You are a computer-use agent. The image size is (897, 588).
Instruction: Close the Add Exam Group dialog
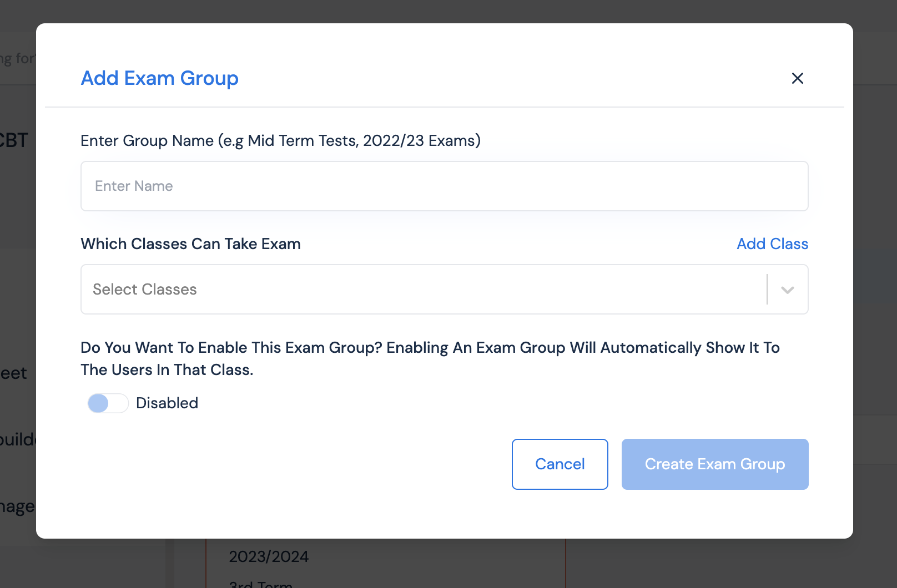tap(797, 78)
